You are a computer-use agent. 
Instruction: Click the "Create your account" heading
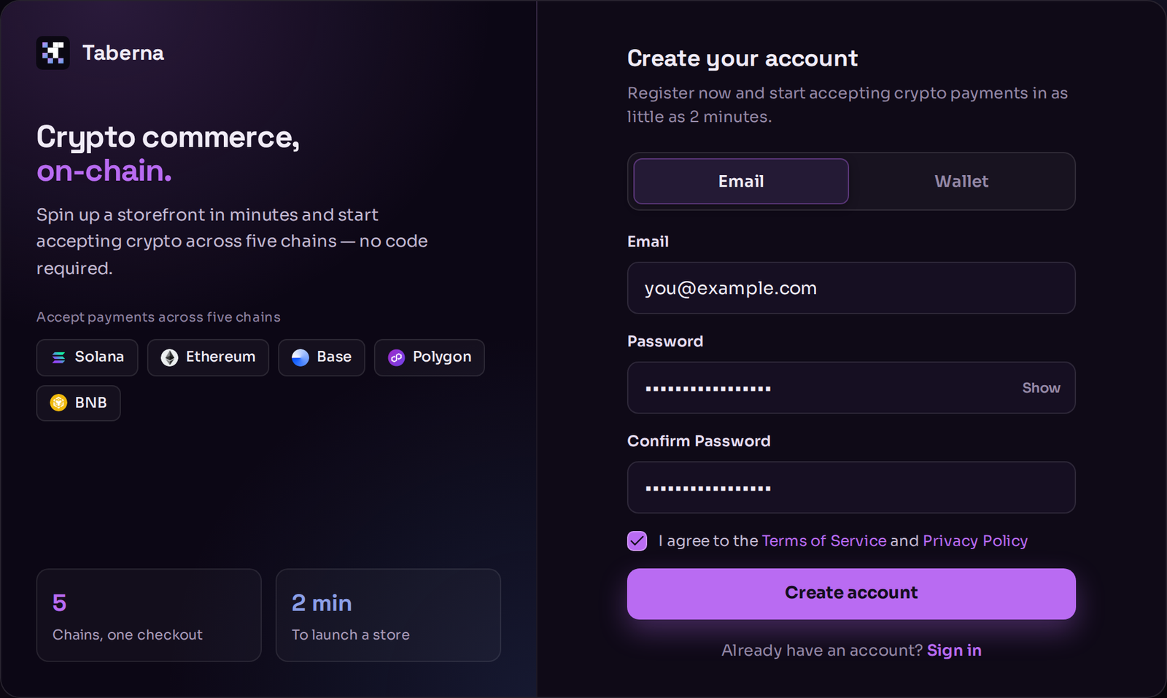click(743, 58)
